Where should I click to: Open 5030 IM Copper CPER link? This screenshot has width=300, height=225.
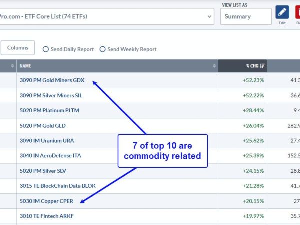(46, 201)
